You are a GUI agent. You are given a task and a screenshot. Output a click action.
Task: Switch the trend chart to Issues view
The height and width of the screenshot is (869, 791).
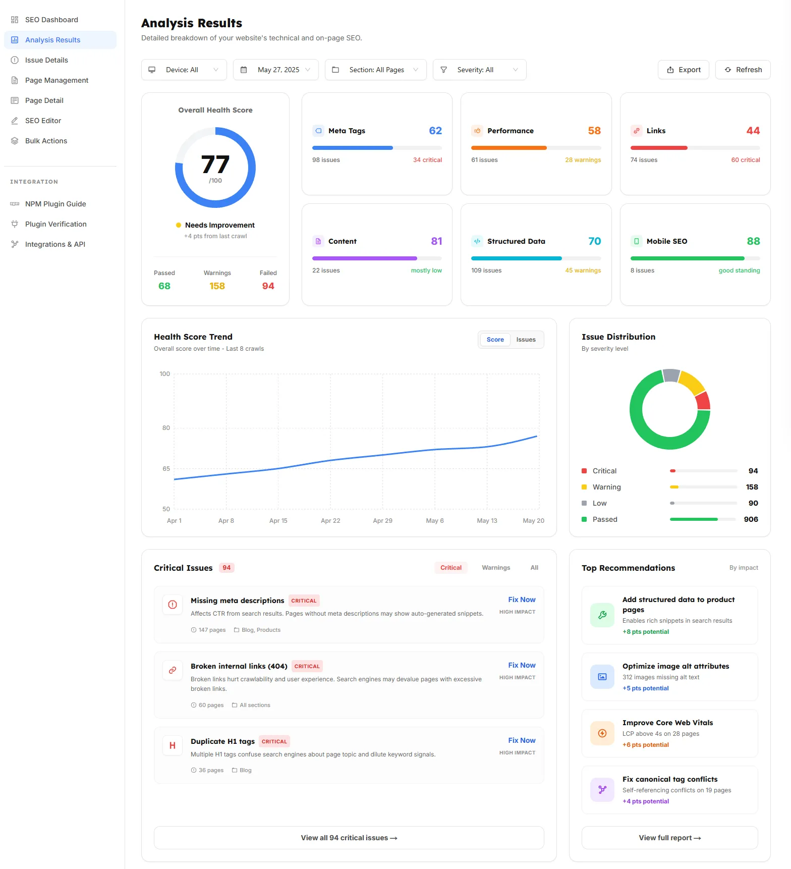tap(526, 340)
